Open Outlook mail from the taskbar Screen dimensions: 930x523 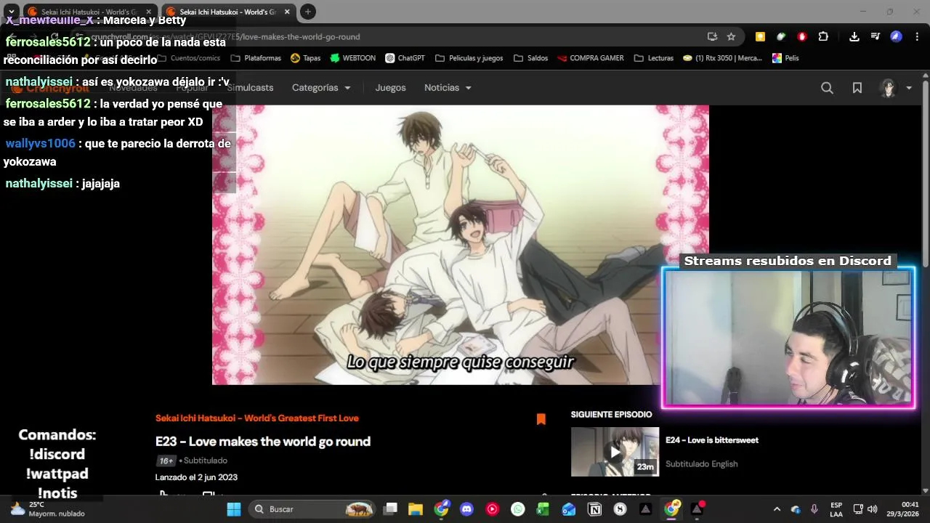coord(569,509)
